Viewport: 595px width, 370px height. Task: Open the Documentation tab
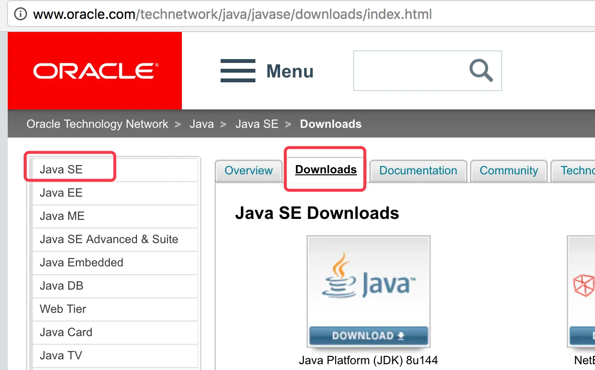pyautogui.click(x=418, y=170)
